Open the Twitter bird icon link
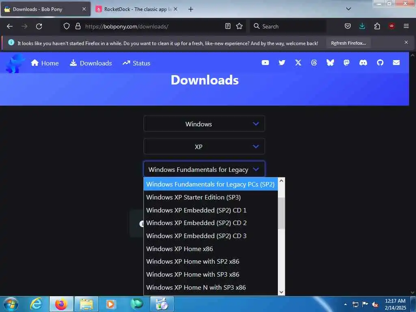Image resolution: width=416 pixels, height=312 pixels. pos(282,63)
